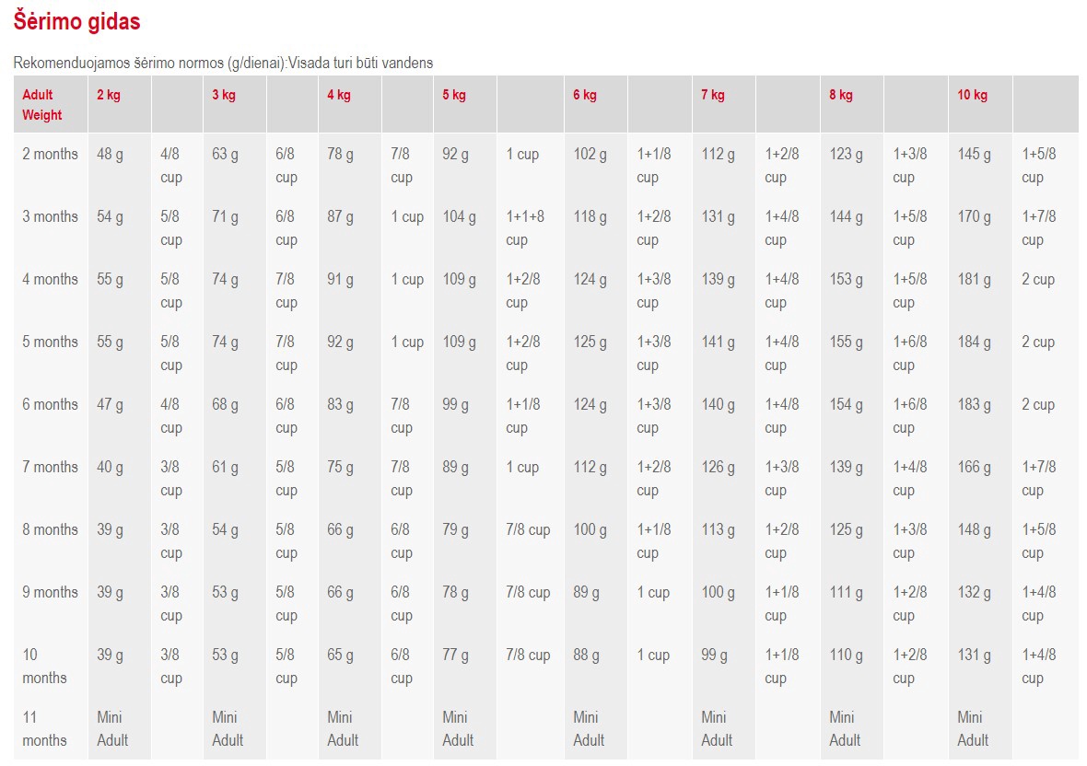
Task: Select the "5 kg" column header
Action: point(454,95)
